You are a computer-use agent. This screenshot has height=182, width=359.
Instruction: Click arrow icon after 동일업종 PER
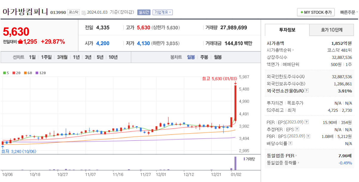[296, 156]
